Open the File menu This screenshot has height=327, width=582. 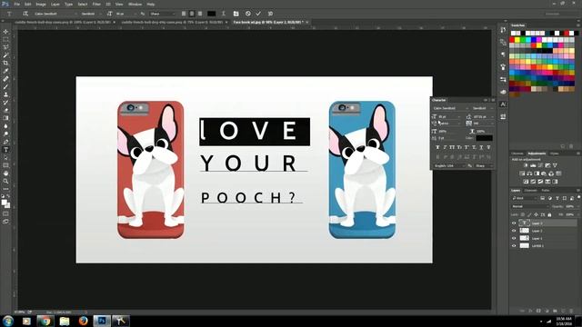pyautogui.click(x=16, y=4)
